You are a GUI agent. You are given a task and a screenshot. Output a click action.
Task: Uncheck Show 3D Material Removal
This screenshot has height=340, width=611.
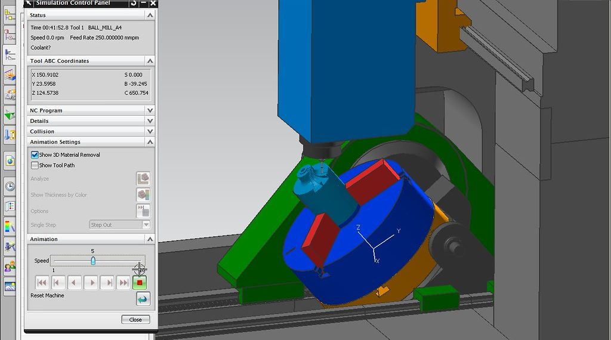click(35, 155)
